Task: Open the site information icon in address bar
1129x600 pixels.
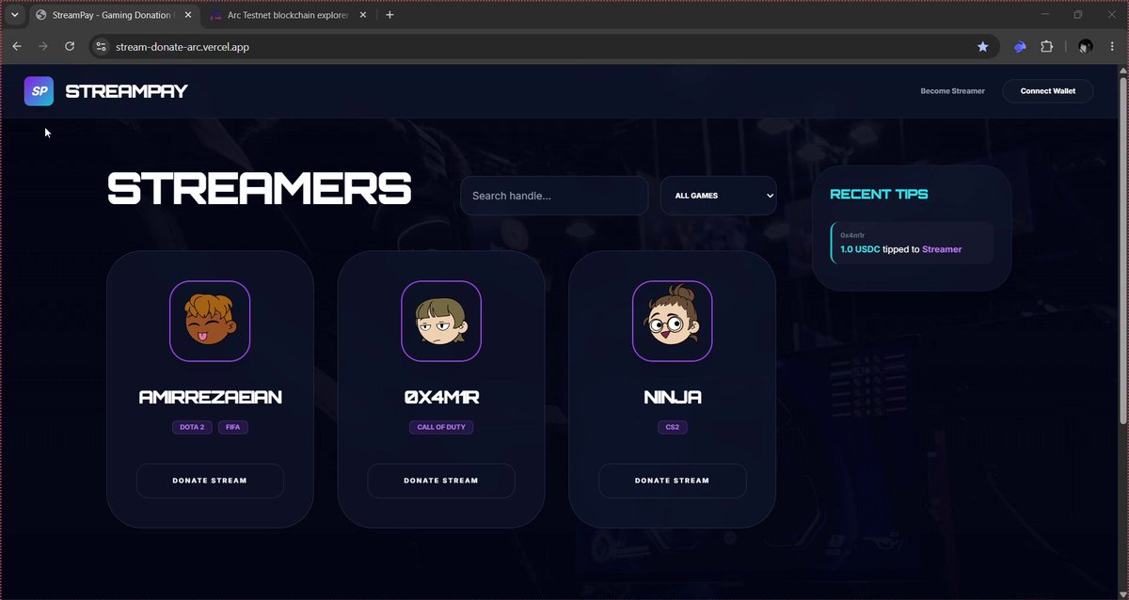Action: 102,46
